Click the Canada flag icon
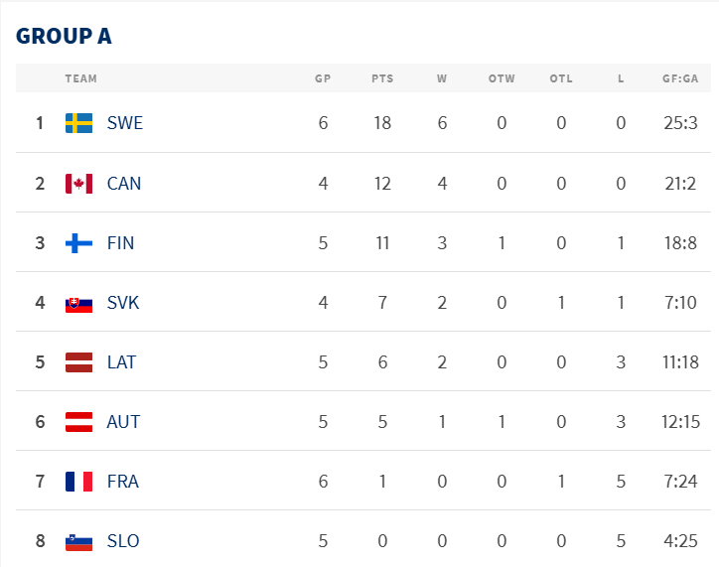 [78, 184]
